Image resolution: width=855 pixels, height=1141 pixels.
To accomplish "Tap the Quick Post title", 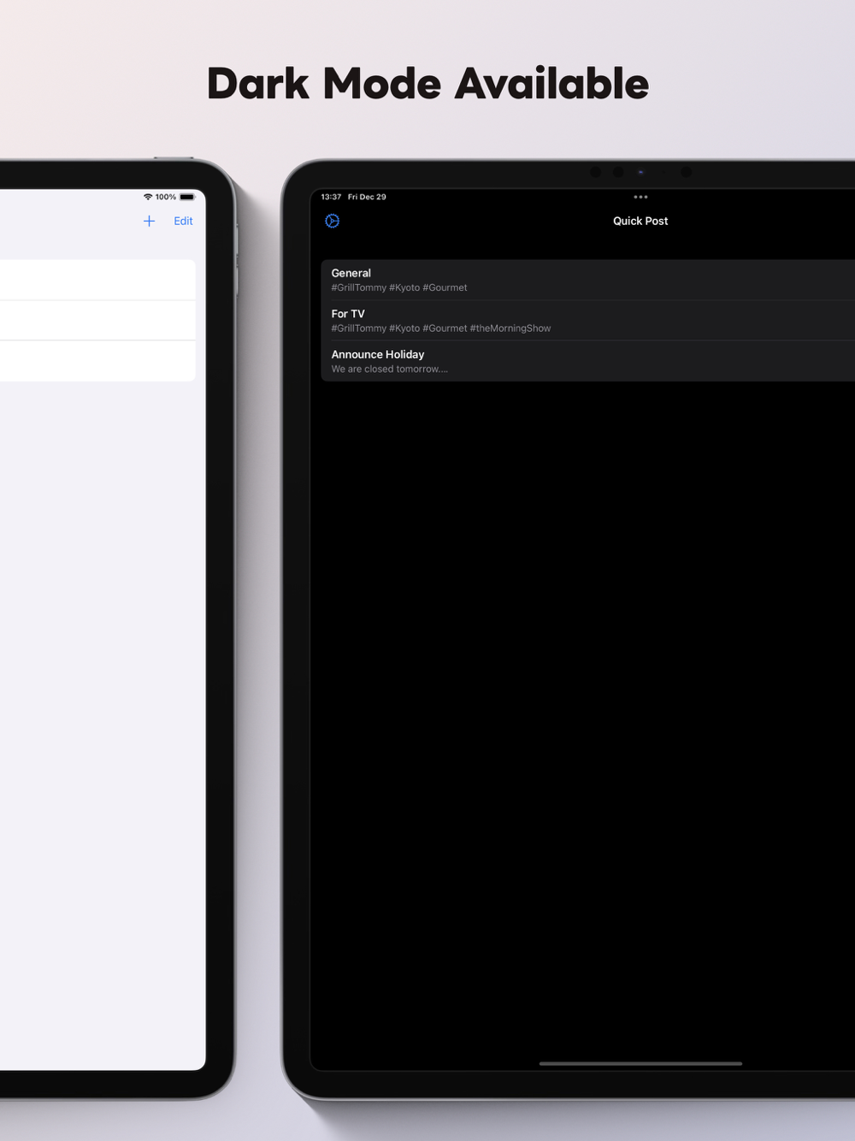I will click(x=640, y=221).
